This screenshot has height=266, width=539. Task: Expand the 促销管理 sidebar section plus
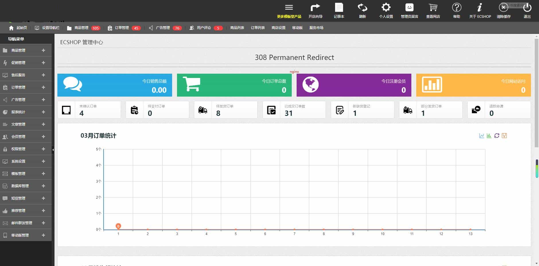click(x=43, y=63)
